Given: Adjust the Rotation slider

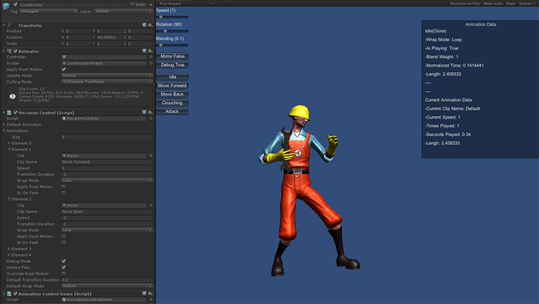Looking at the screenshot, I should coord(172,31).
